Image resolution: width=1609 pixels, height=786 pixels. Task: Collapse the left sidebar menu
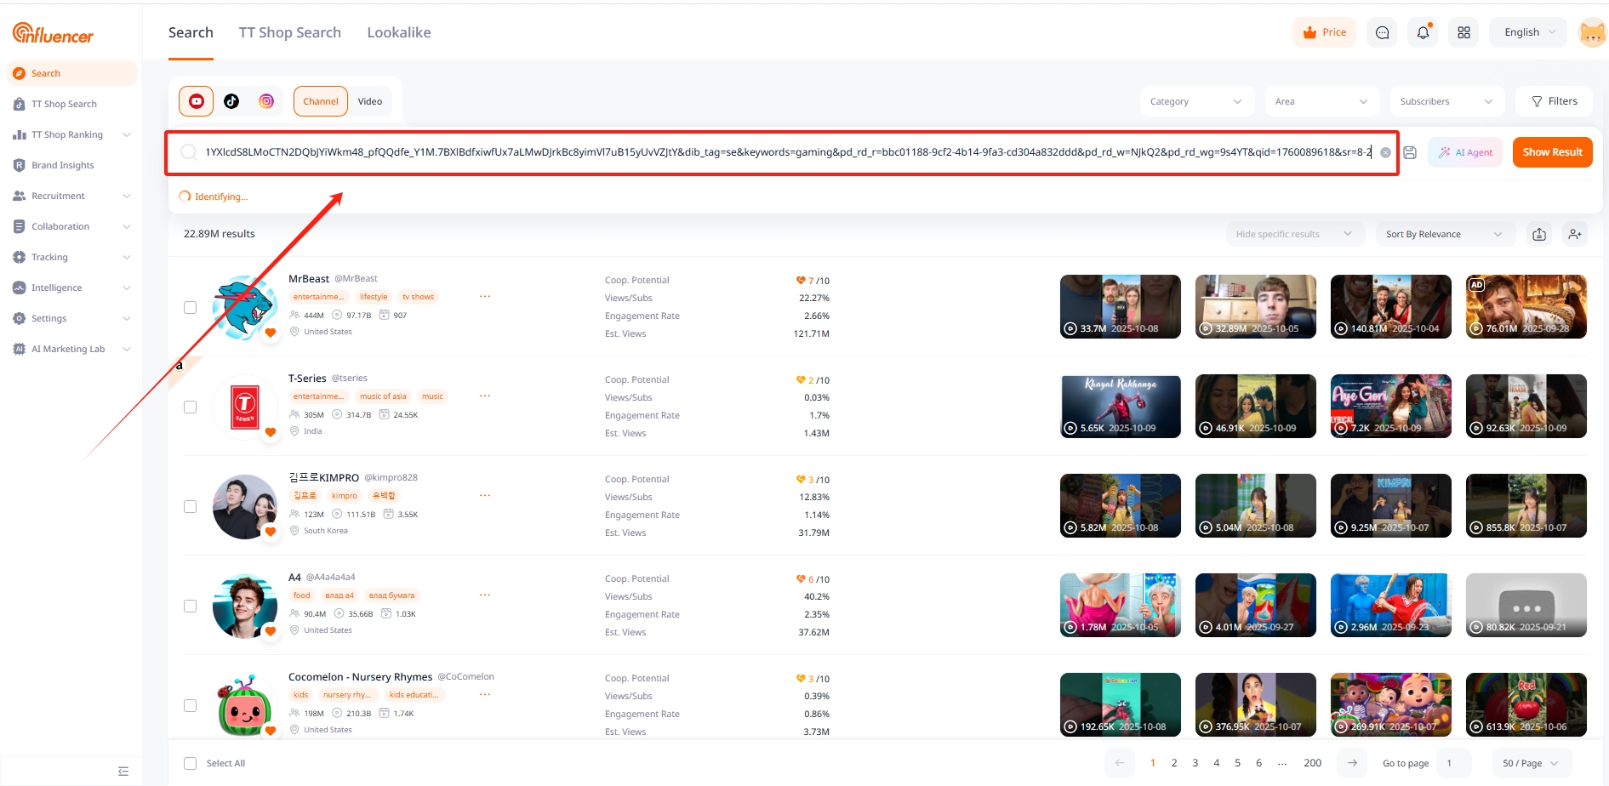click(123, 771)
